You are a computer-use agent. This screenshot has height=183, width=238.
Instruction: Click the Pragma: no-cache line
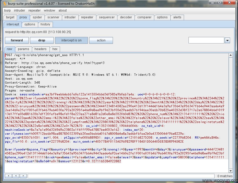coord(19,90)
